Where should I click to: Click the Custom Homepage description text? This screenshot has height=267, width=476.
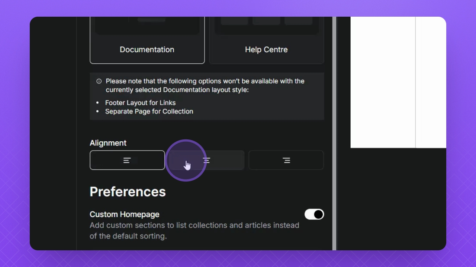pyautogui.click(x=194, y=230)
